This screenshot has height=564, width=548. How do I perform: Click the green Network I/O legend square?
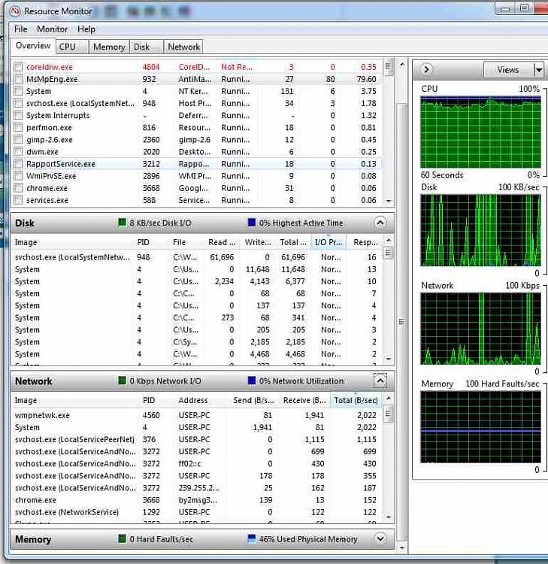[123, 381]
